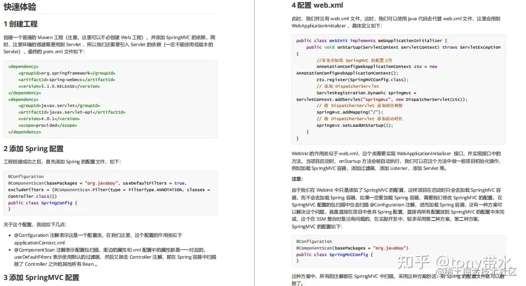Select the line starting "创建一个普通的 Maven 工程"

tap(109, 38)
